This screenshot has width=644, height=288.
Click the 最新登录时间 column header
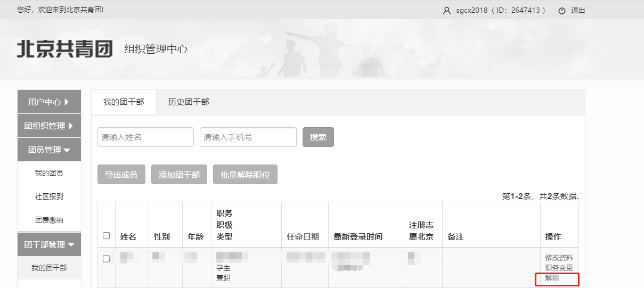pos(358,237)
